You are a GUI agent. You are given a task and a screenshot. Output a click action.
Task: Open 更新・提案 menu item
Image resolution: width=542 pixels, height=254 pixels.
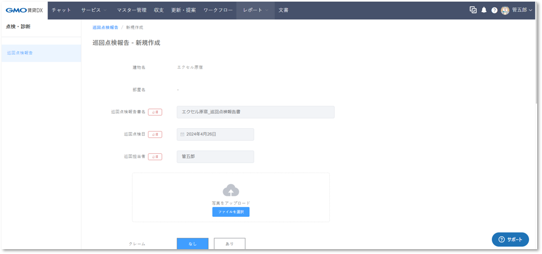pos(184,10)
